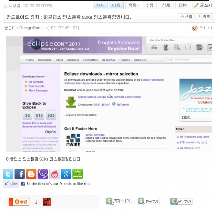The height and width of the screenshot is (211, 216).
Task: Share via green Naver icon
Action: tap(77, 174)
